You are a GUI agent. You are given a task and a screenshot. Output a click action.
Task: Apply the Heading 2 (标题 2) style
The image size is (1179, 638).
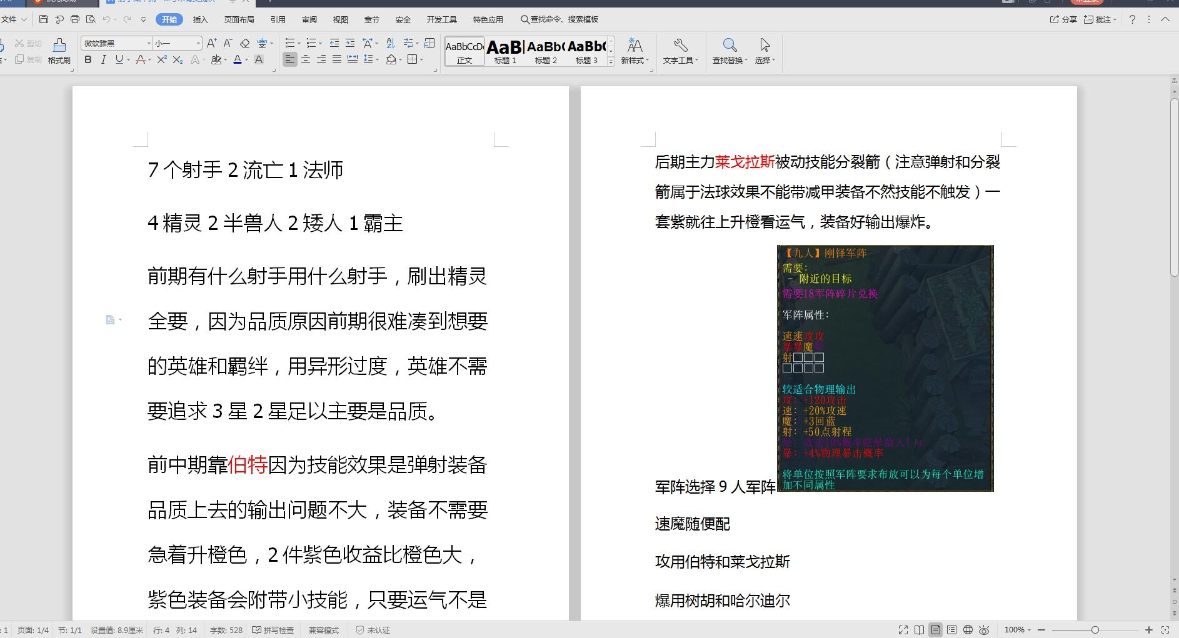[x=546, y=51]
